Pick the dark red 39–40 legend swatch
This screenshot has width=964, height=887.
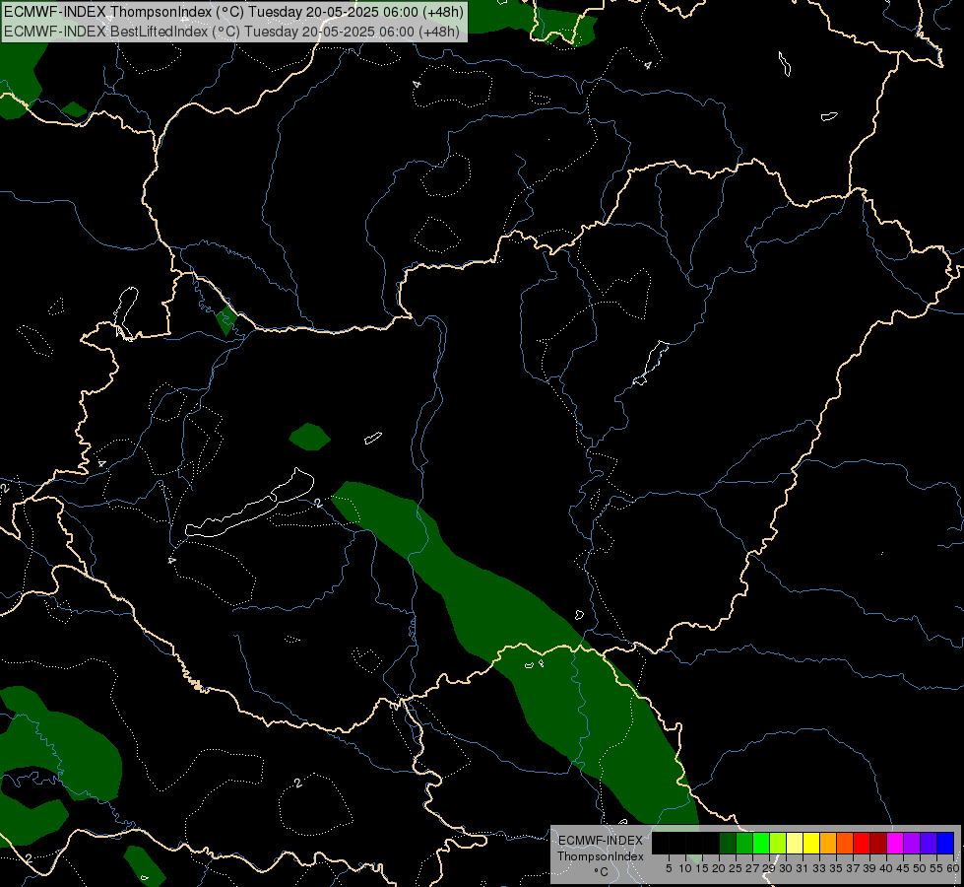pos(878,843)
